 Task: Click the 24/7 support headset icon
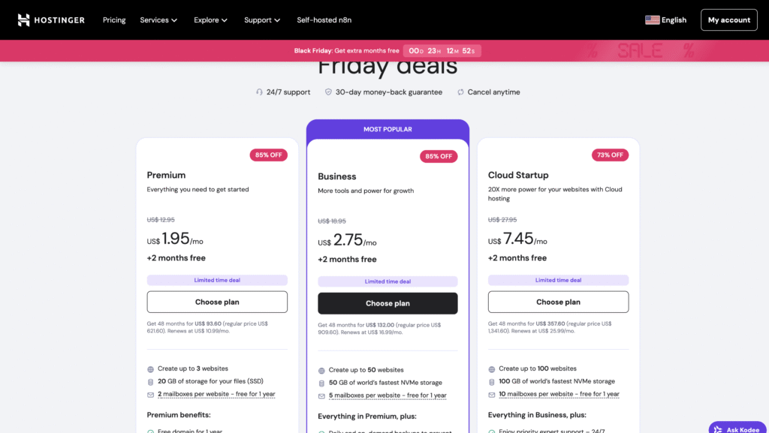[x=259, y=92]
